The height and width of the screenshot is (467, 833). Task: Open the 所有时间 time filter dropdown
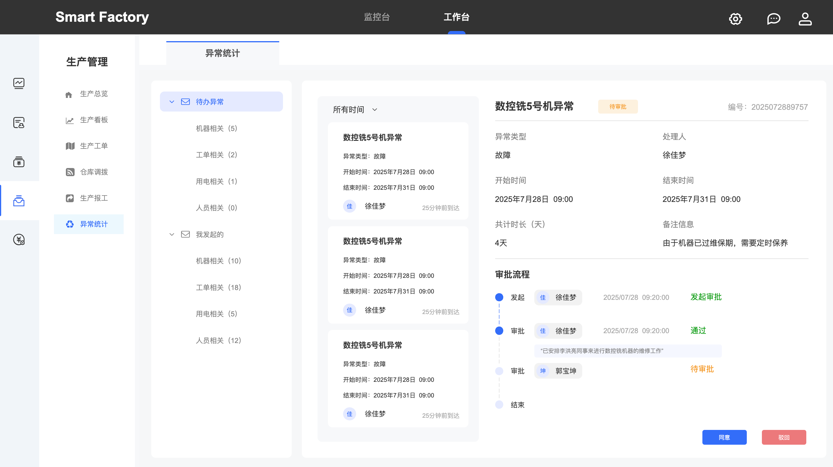point(355,110)
